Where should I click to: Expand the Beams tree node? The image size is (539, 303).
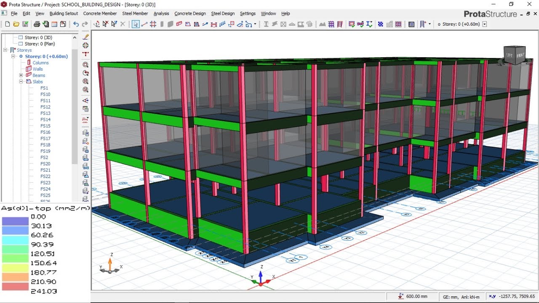tap(21, 75)
